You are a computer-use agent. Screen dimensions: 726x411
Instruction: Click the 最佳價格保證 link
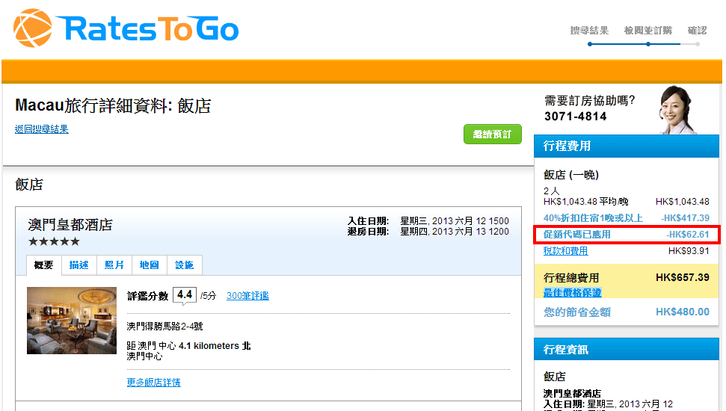[x=572, y=292]
